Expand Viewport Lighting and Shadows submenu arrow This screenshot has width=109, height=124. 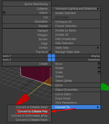pos(98,8)
